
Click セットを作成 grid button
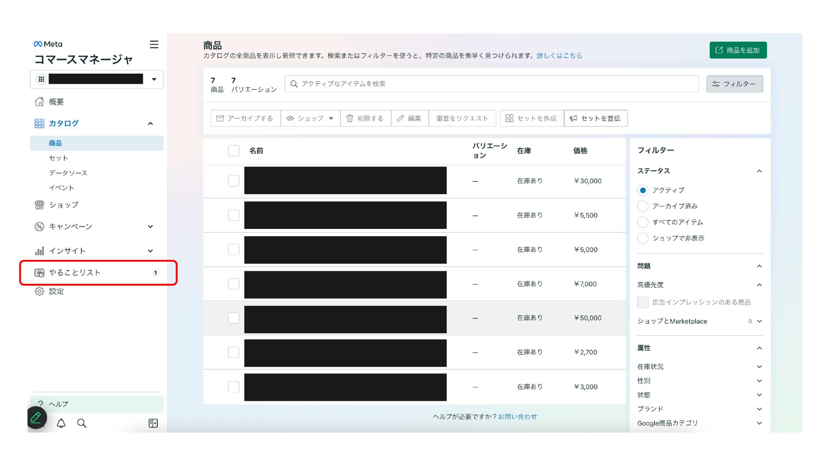pos(532,118)
